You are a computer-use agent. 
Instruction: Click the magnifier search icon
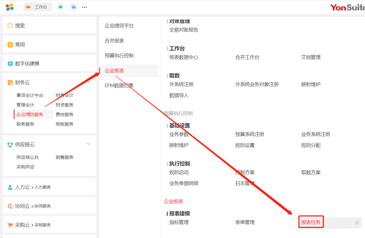10,26
